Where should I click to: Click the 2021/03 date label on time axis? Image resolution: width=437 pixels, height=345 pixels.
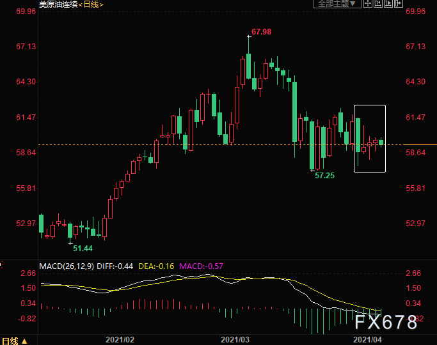(x=234, y=339)
